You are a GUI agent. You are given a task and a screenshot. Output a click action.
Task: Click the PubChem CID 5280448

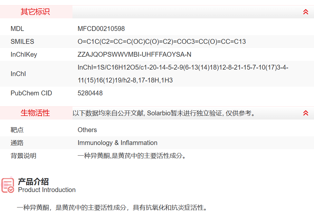coord(90,93)
